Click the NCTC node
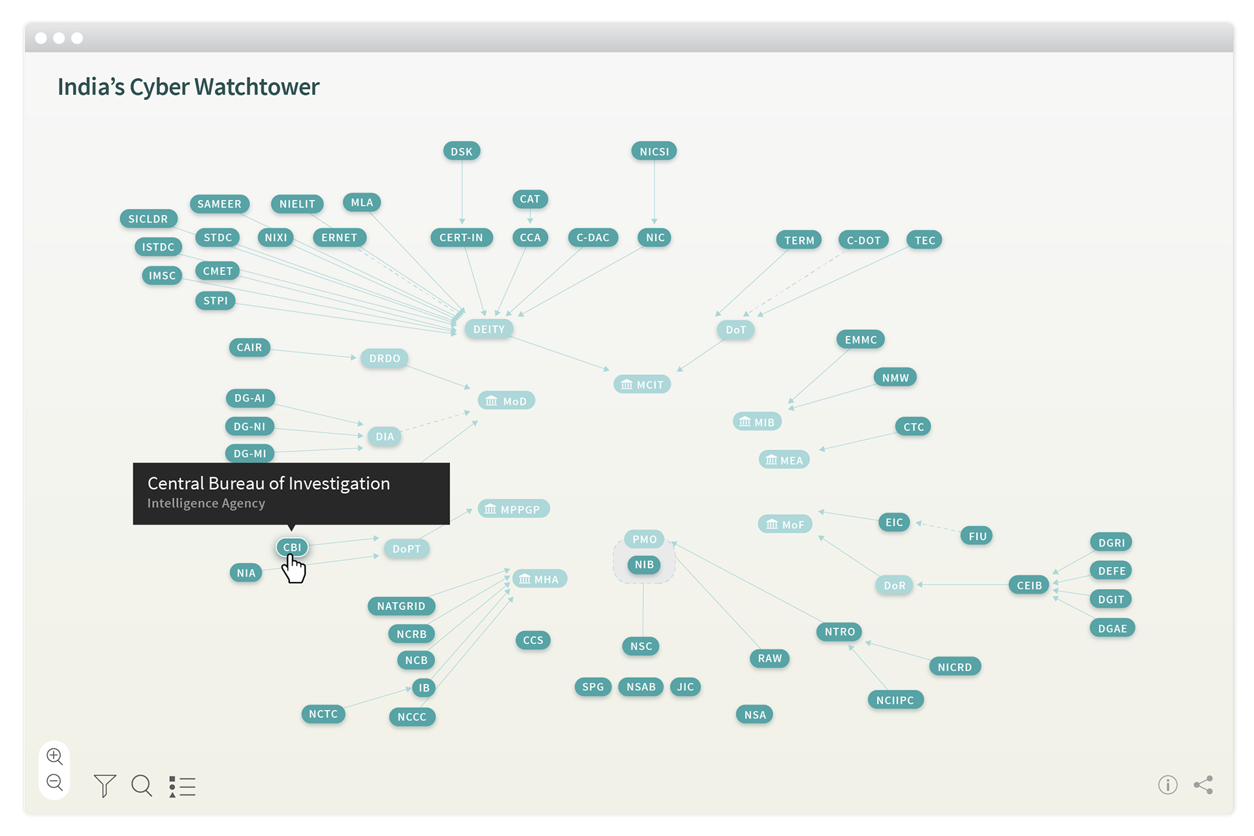This screenshot has width=1254, height=836. (x=323, y=714)
